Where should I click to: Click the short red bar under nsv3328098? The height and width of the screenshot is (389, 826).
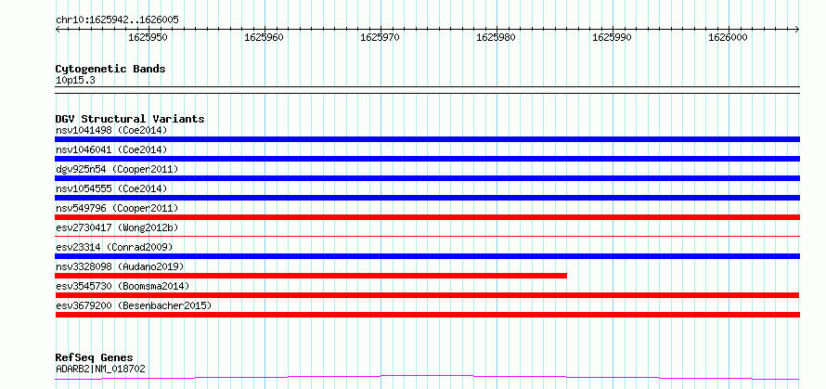point(311,276)
